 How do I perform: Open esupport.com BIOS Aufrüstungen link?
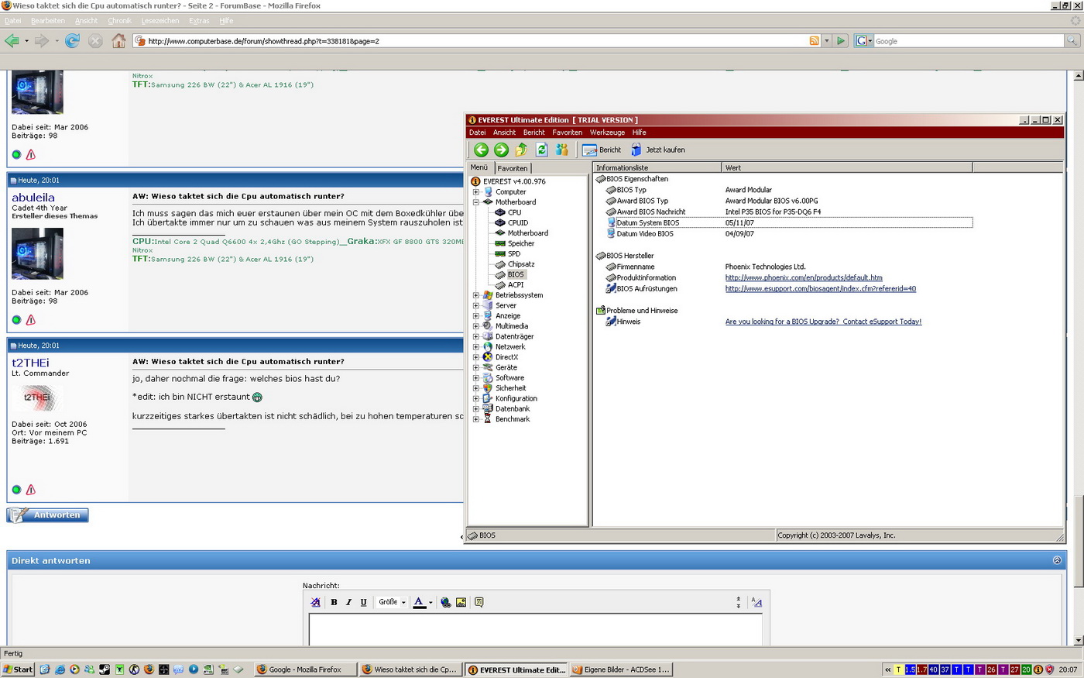click(821, 288)
